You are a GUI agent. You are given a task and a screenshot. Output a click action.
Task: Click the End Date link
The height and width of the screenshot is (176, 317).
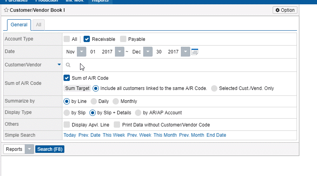(216, 135)
